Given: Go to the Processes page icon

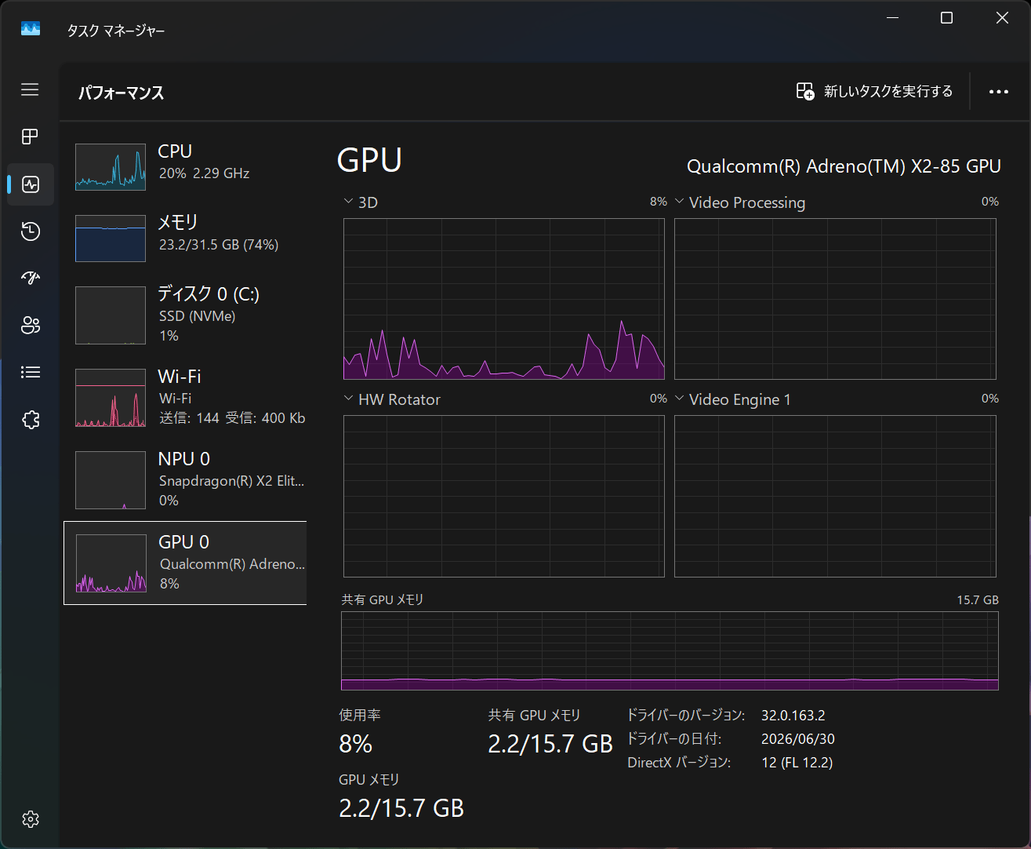Looking at the screenshot, I should point(30,137).
